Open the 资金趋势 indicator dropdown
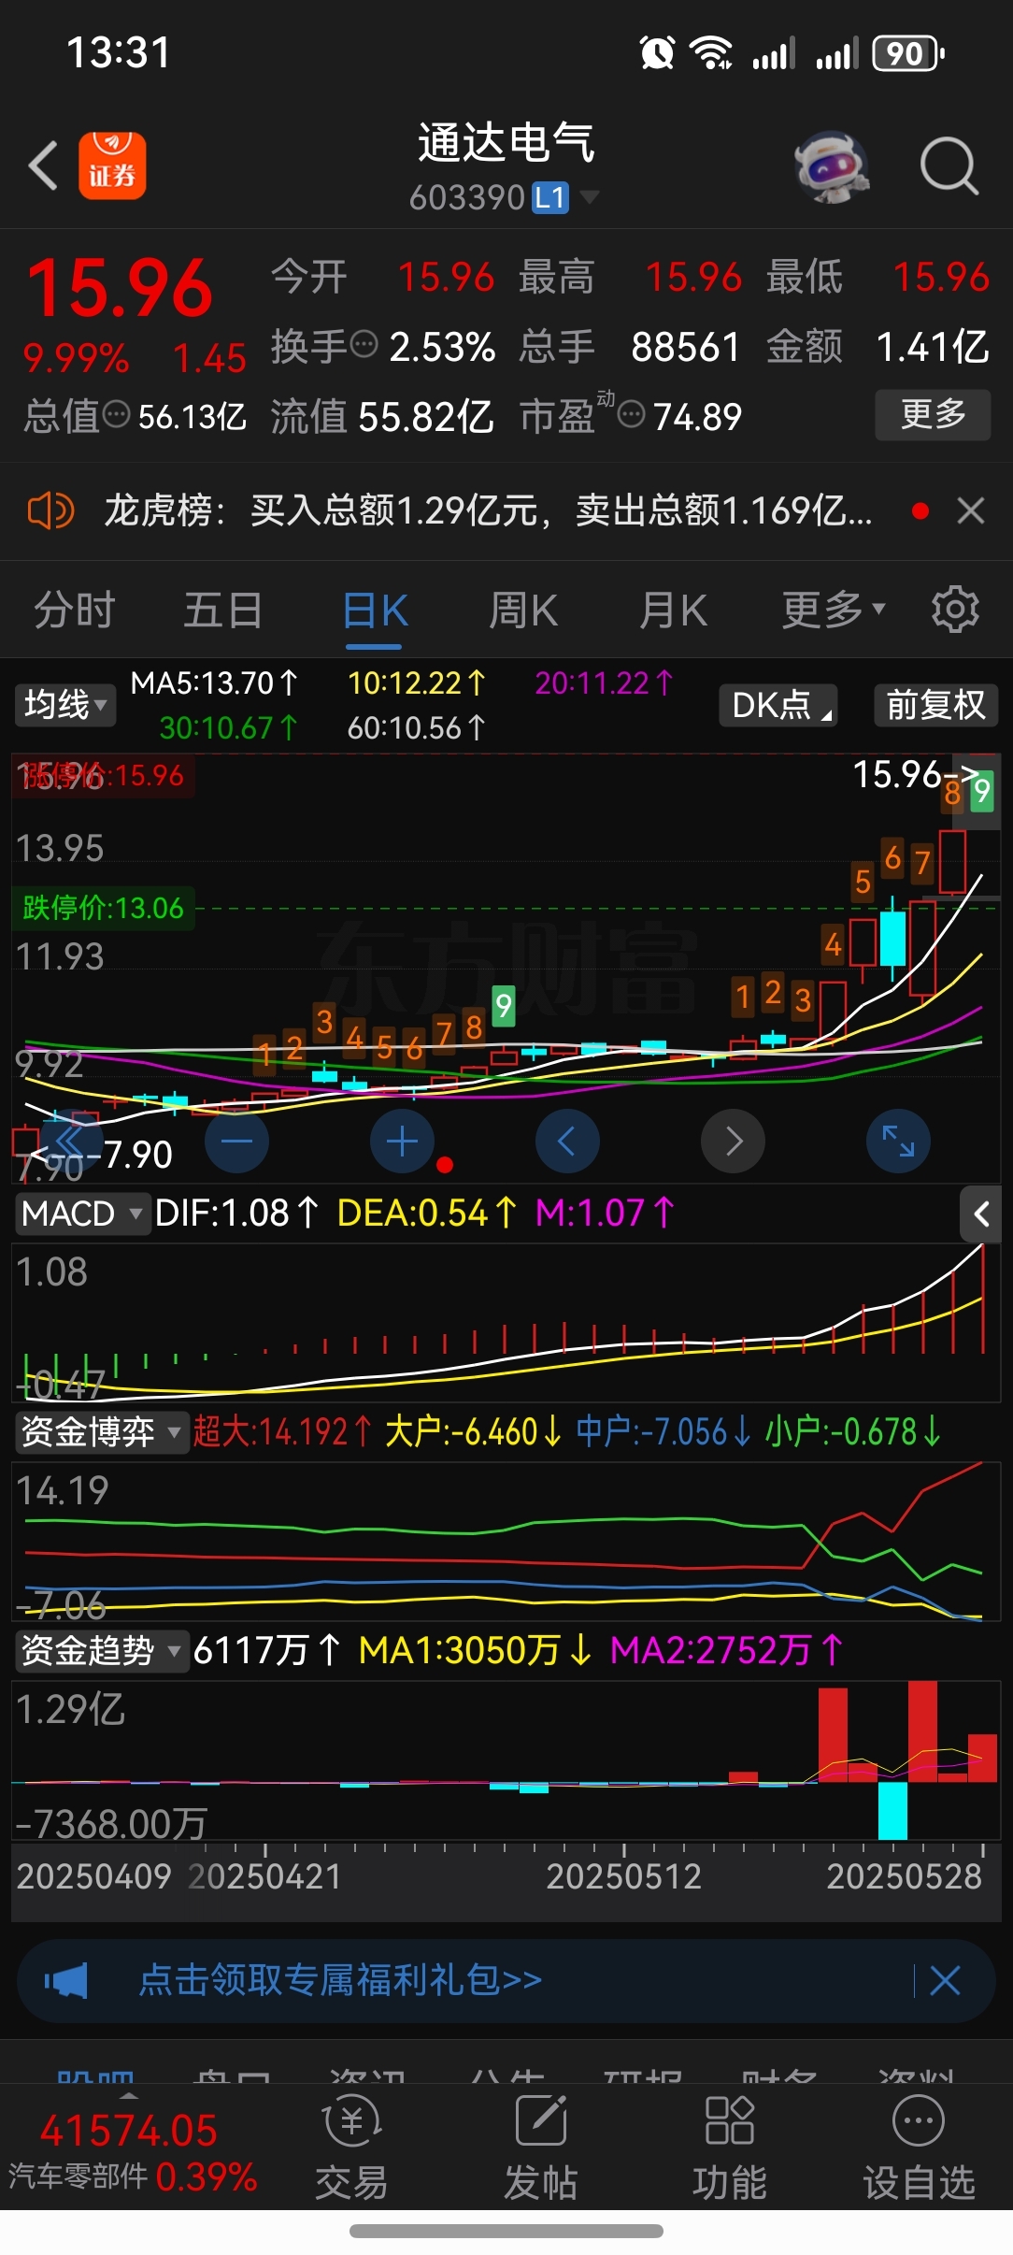 tap(101, 1651)
